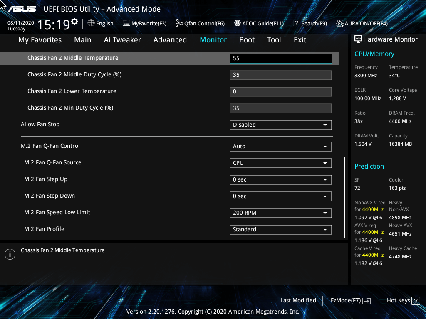Open the M.2 Fan Profile selector

pos(280,229)
